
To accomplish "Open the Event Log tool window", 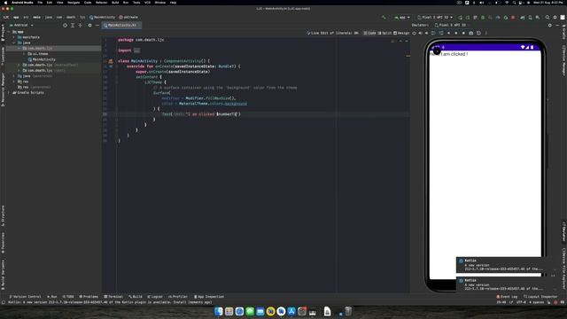I will [x=507, y=297].
